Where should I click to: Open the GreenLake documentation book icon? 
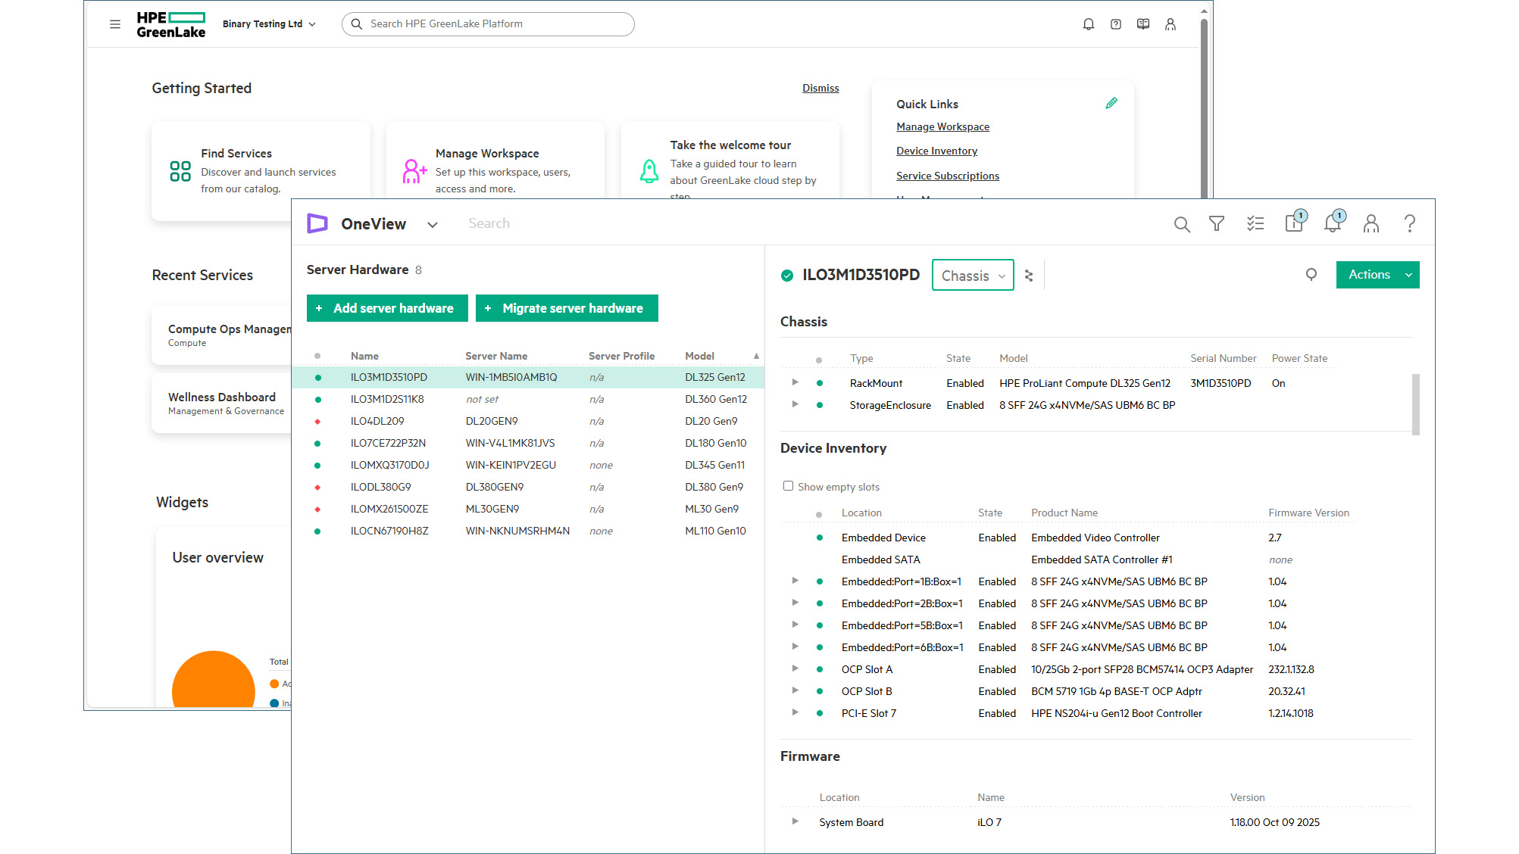click(x=1143, y=23)
